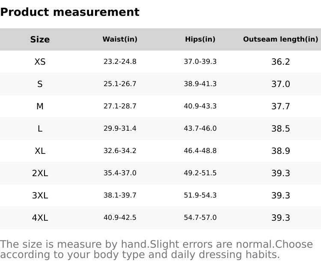Click outseam length value 38.5
Viewport: 321px width, 270px height.
coord(281,129)
